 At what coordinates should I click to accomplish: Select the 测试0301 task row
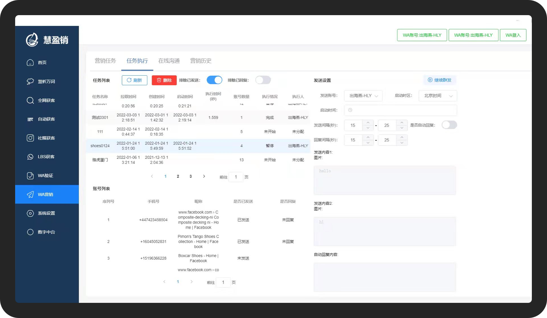pyautogui.click(x=198, y=118)
